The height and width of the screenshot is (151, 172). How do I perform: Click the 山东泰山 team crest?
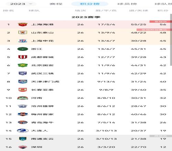tap(23, 33)
